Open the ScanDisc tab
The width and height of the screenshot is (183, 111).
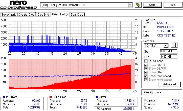click(77, 15)
